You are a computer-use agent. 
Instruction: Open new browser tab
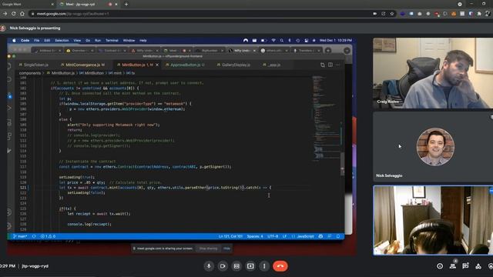[126, 5]
